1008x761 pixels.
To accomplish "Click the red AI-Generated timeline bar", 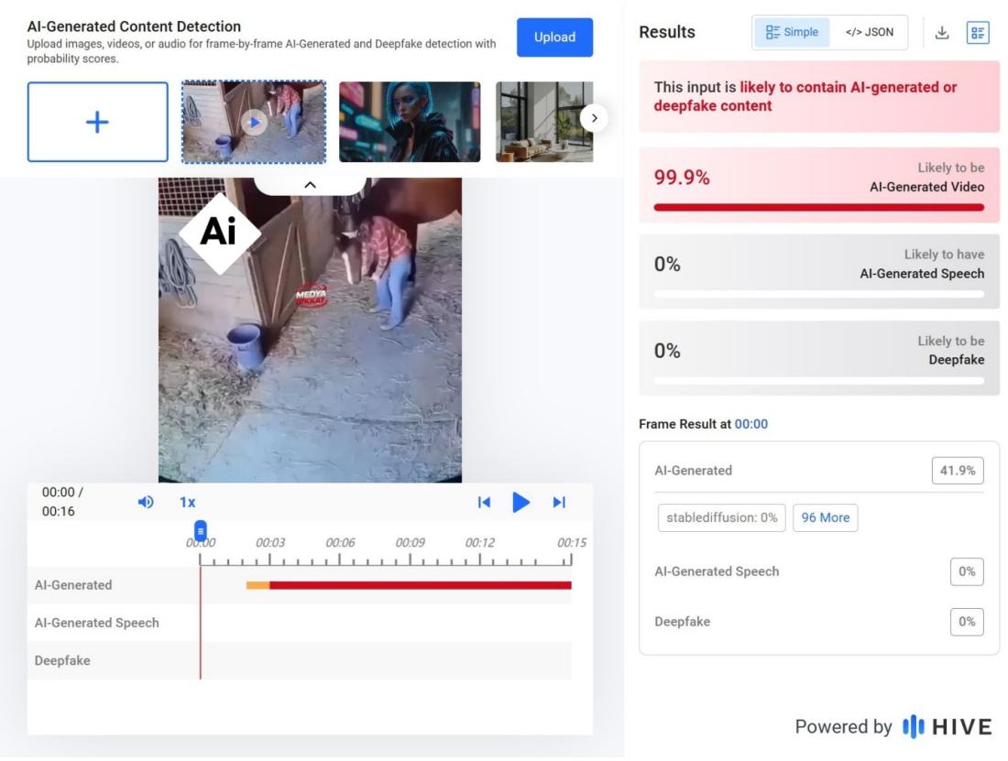I will (420, 585).
